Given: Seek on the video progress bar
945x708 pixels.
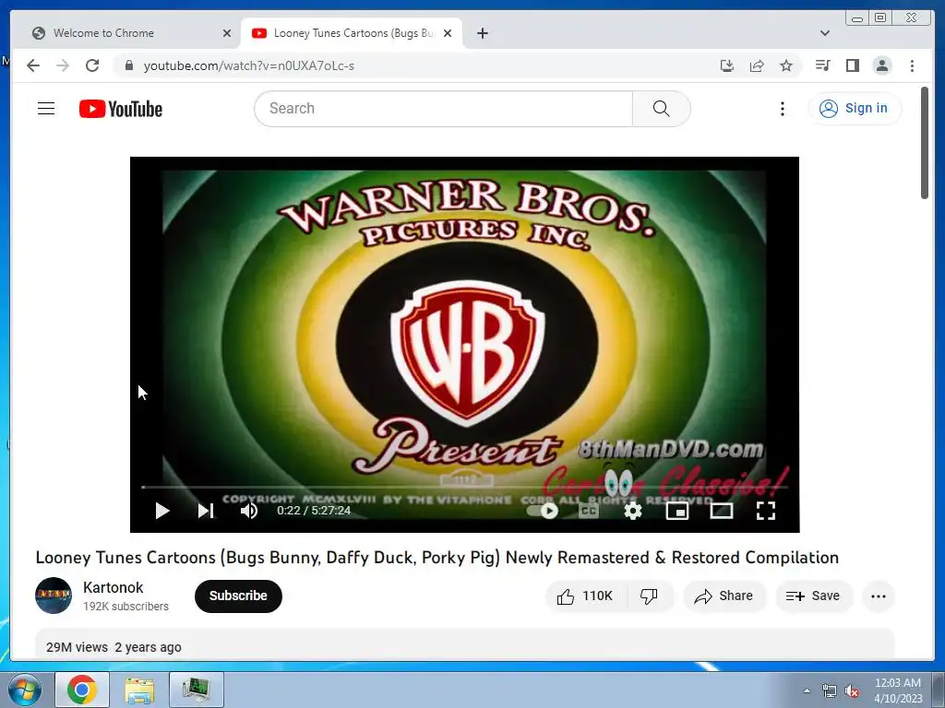Looking at the screenshot, I should (x=465, y=487).
